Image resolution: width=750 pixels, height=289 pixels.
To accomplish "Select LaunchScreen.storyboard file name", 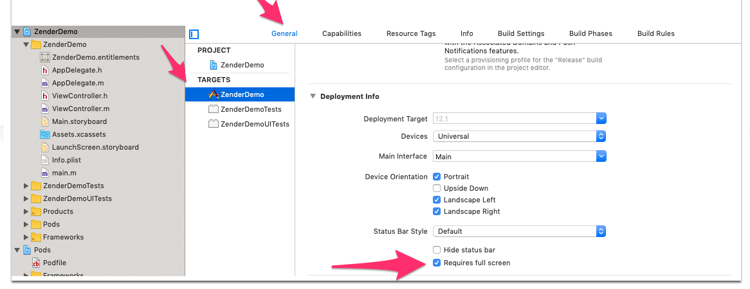I will pyautogui.click(x=95, y=147).
